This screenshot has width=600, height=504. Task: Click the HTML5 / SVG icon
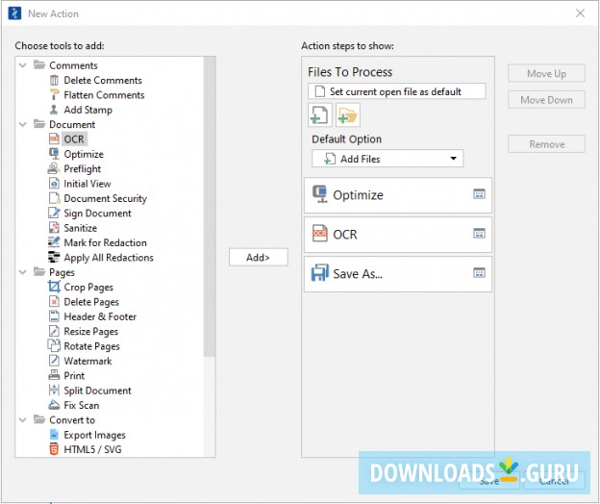[x=54, y=449]
